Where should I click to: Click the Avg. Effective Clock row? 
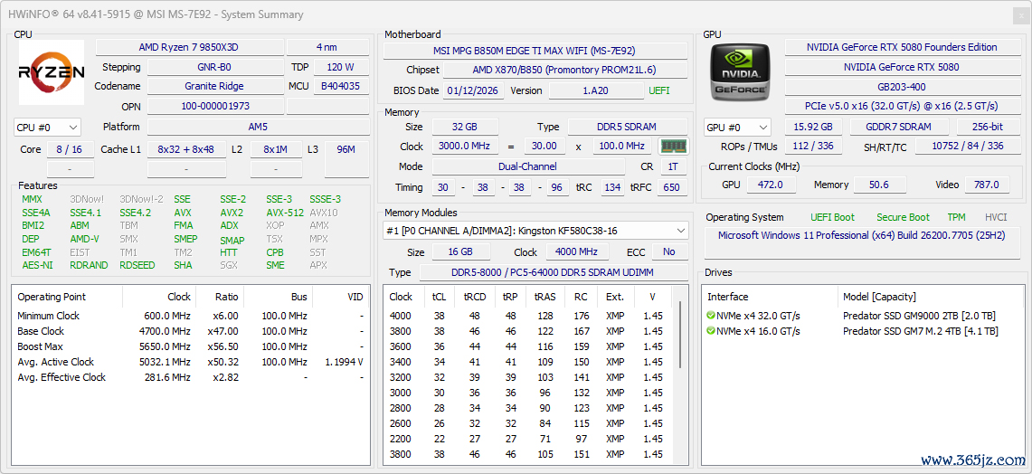[x=191, y=377]
